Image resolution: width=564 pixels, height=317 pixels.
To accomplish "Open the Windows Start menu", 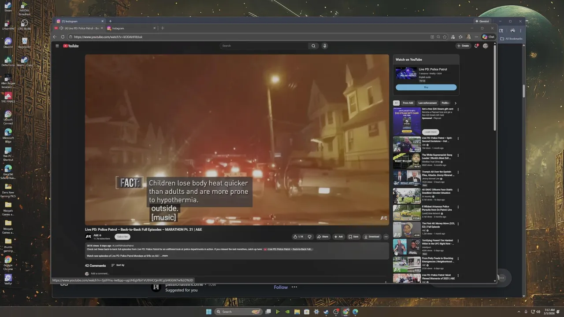I will (209, 312).
